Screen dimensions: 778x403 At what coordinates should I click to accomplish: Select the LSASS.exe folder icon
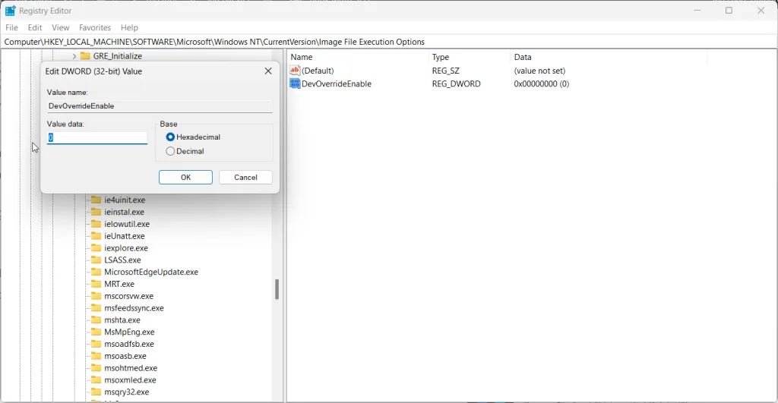[96, 260]
